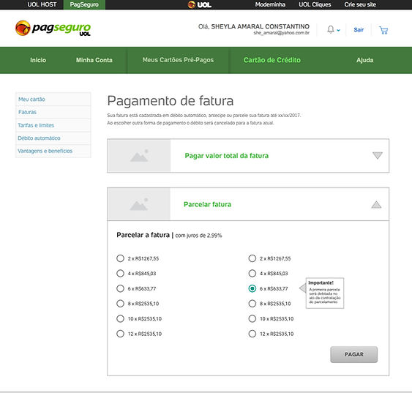Click selected right 6 x R$633,77 radio
This screenshot has height=393, width=412.
252,288
